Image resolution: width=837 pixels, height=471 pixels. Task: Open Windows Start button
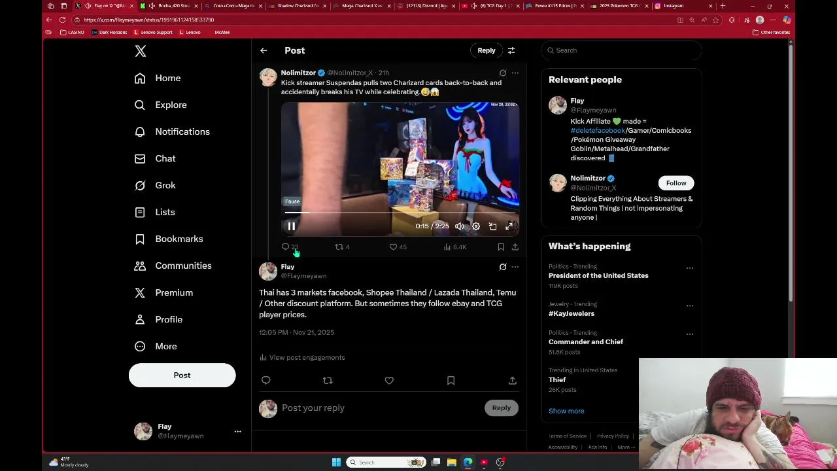pos(336,462)
